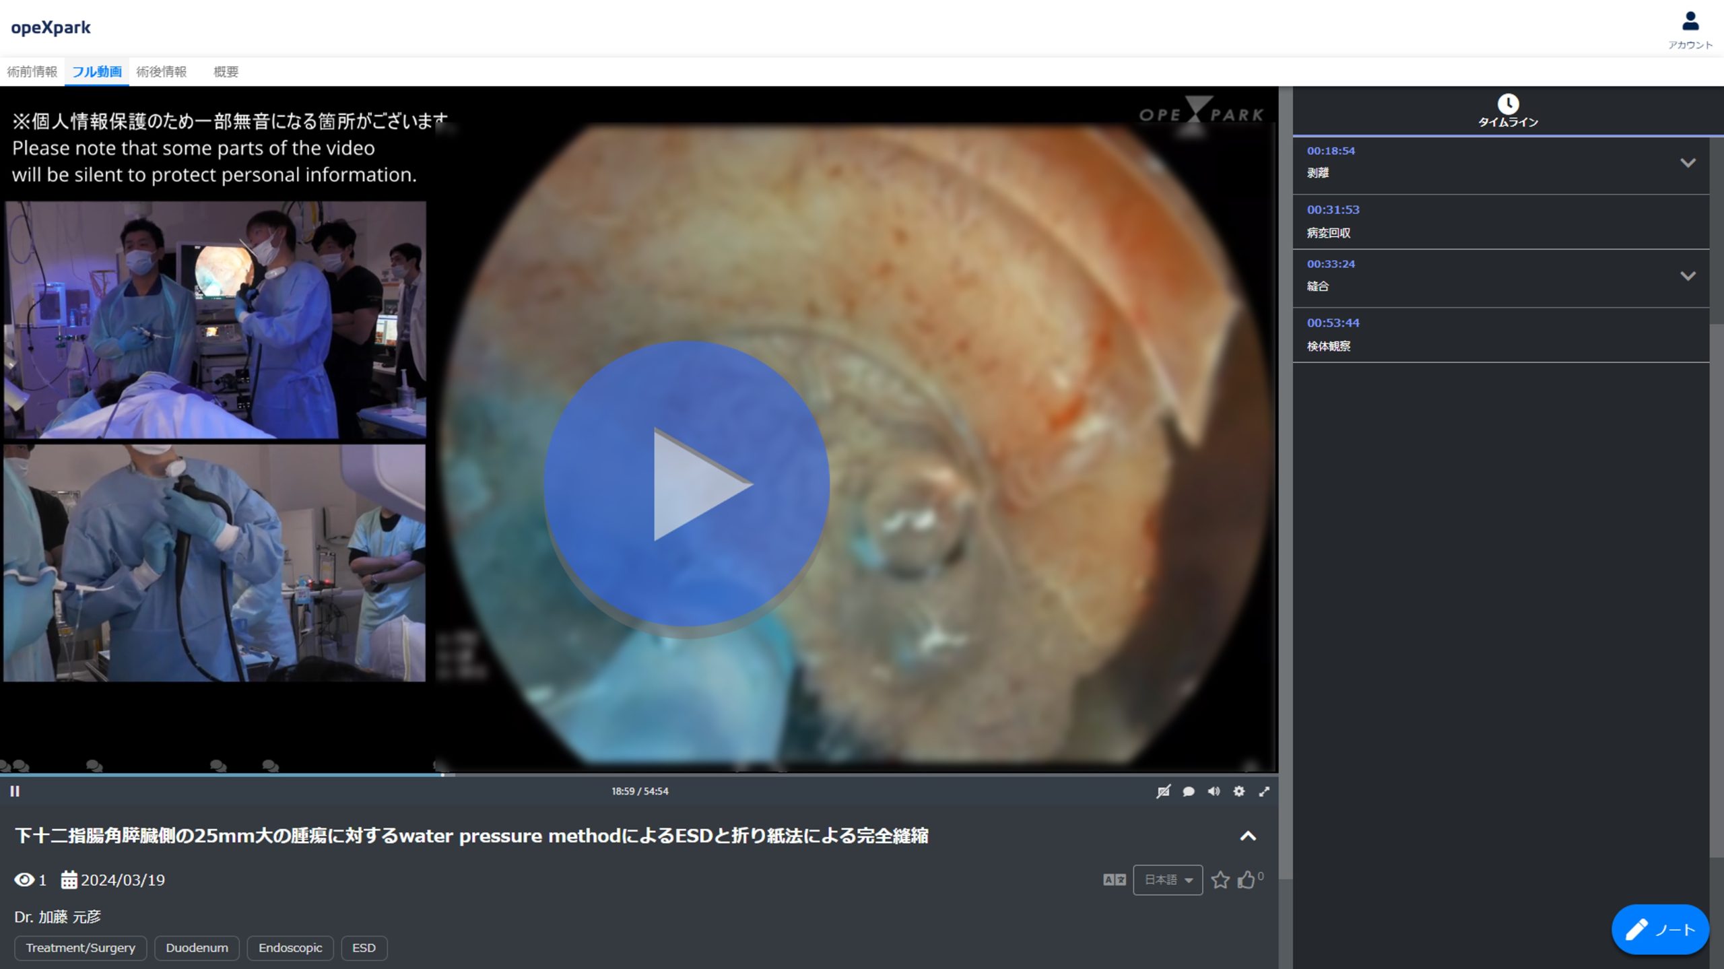Expand the 剥離 timeline entry chevron
Image resolution: width=1724 pixels, height=969 pixels.
1687,163
